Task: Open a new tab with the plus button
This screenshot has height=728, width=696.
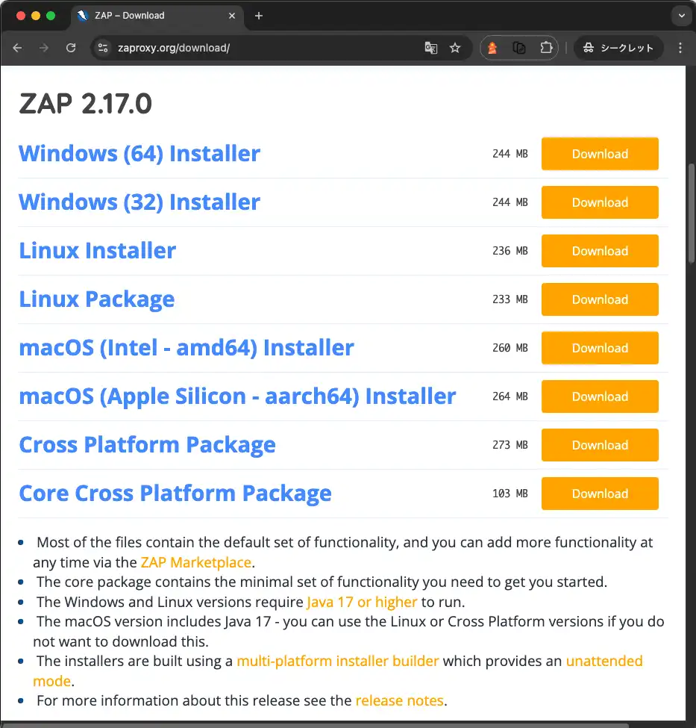Action: pos(259,15)
